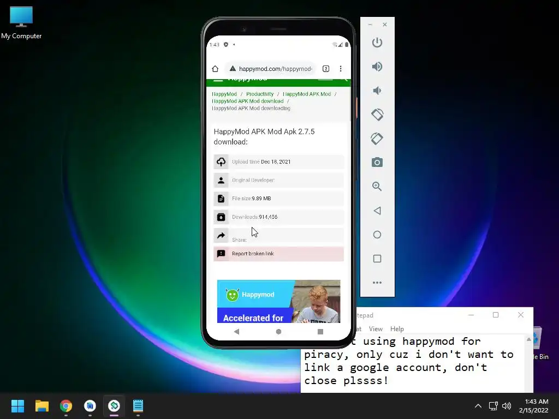This screenshot has height=419, width=559.
Task: Open the HappyMod breadcrumb link
Action: point(224,94)
